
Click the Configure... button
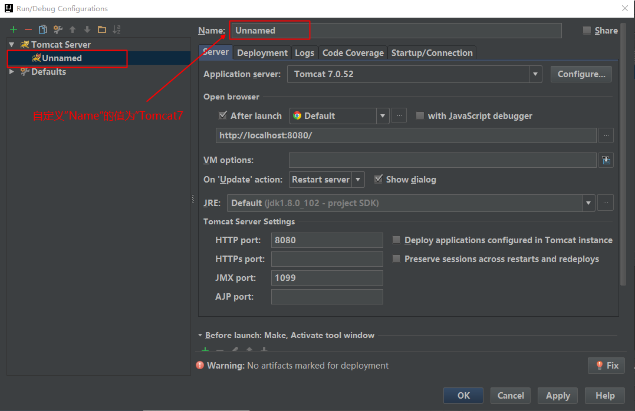[x=581, y=74]
